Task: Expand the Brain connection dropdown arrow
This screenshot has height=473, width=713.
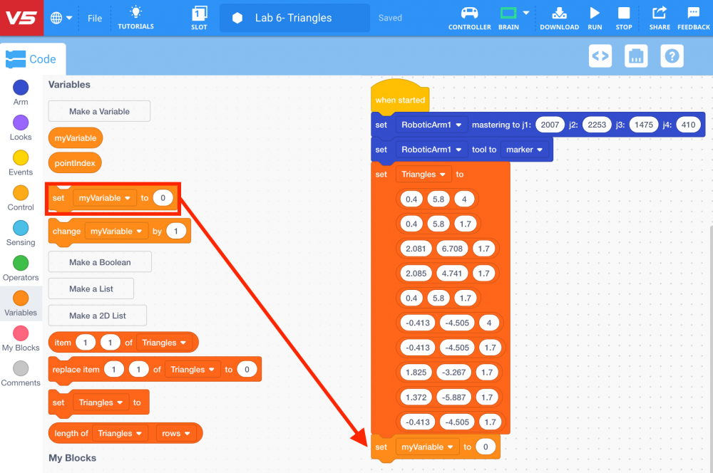Action: [x=526, y=13]
